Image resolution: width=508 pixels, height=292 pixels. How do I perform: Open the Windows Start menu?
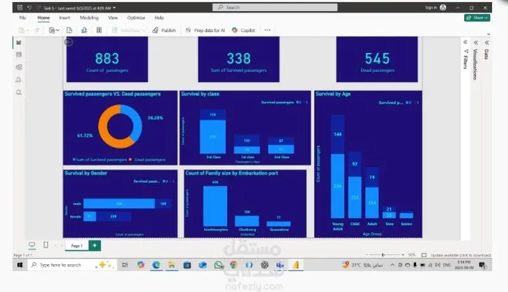20,265
